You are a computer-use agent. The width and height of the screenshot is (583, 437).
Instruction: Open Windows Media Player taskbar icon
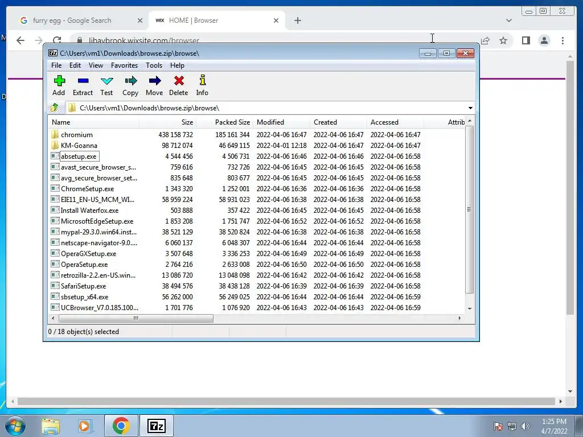click(84, 426)
